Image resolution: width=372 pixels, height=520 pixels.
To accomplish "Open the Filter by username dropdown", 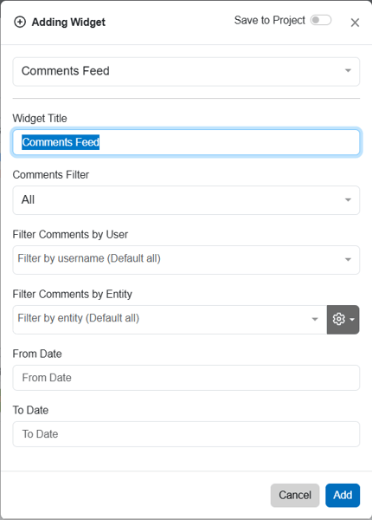I will [x=186, y=260].
